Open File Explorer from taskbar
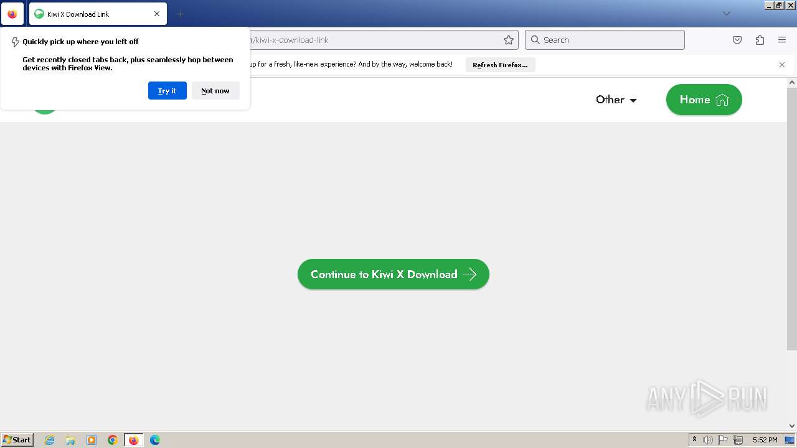Viewport: 797px width, 448px height. point(70,440)
